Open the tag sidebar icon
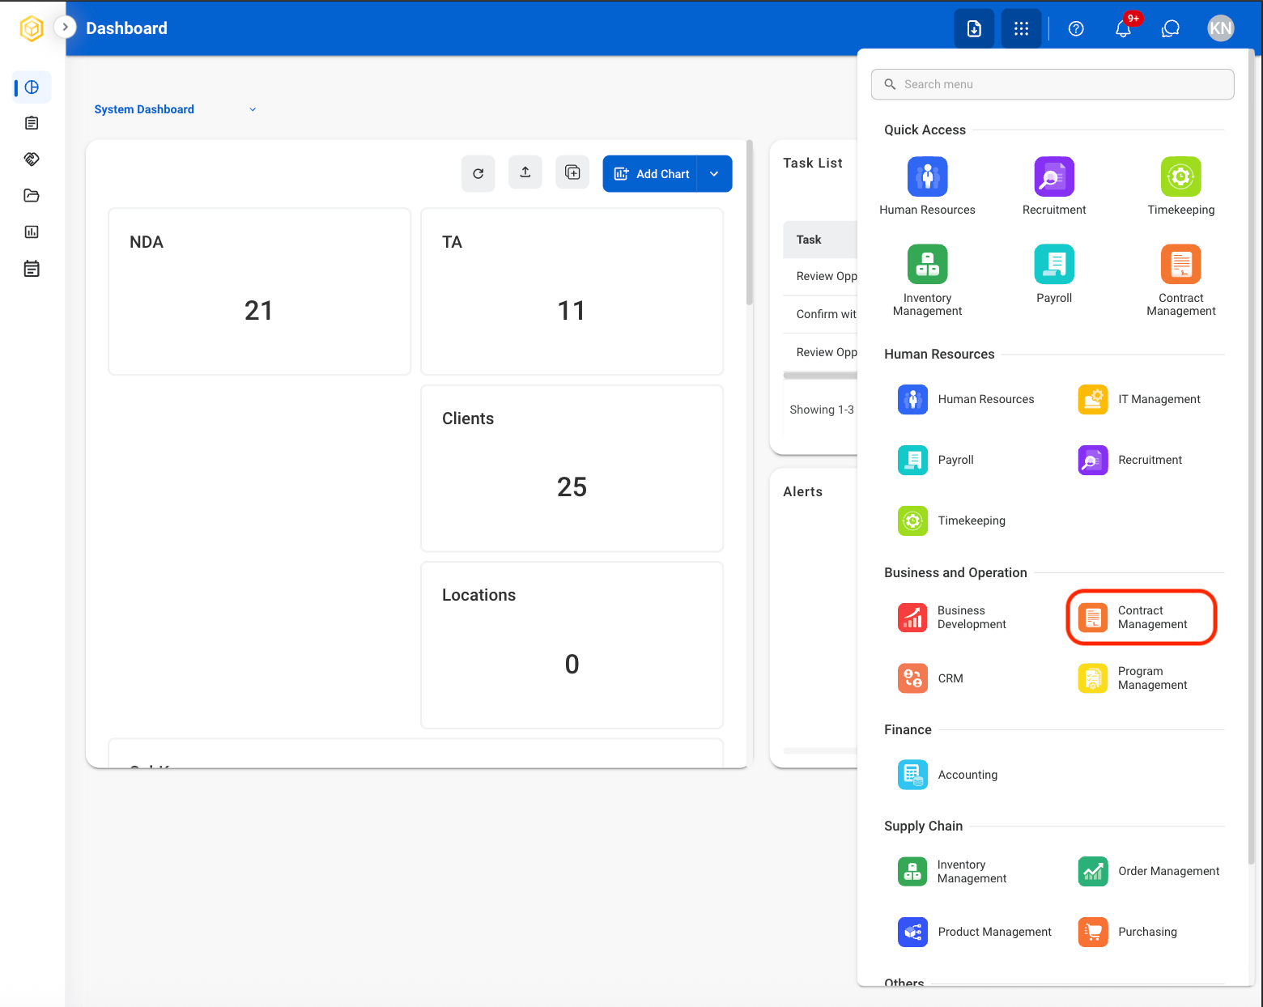Viewport: 1263px width, 1007px height. (x=32, y=159)
